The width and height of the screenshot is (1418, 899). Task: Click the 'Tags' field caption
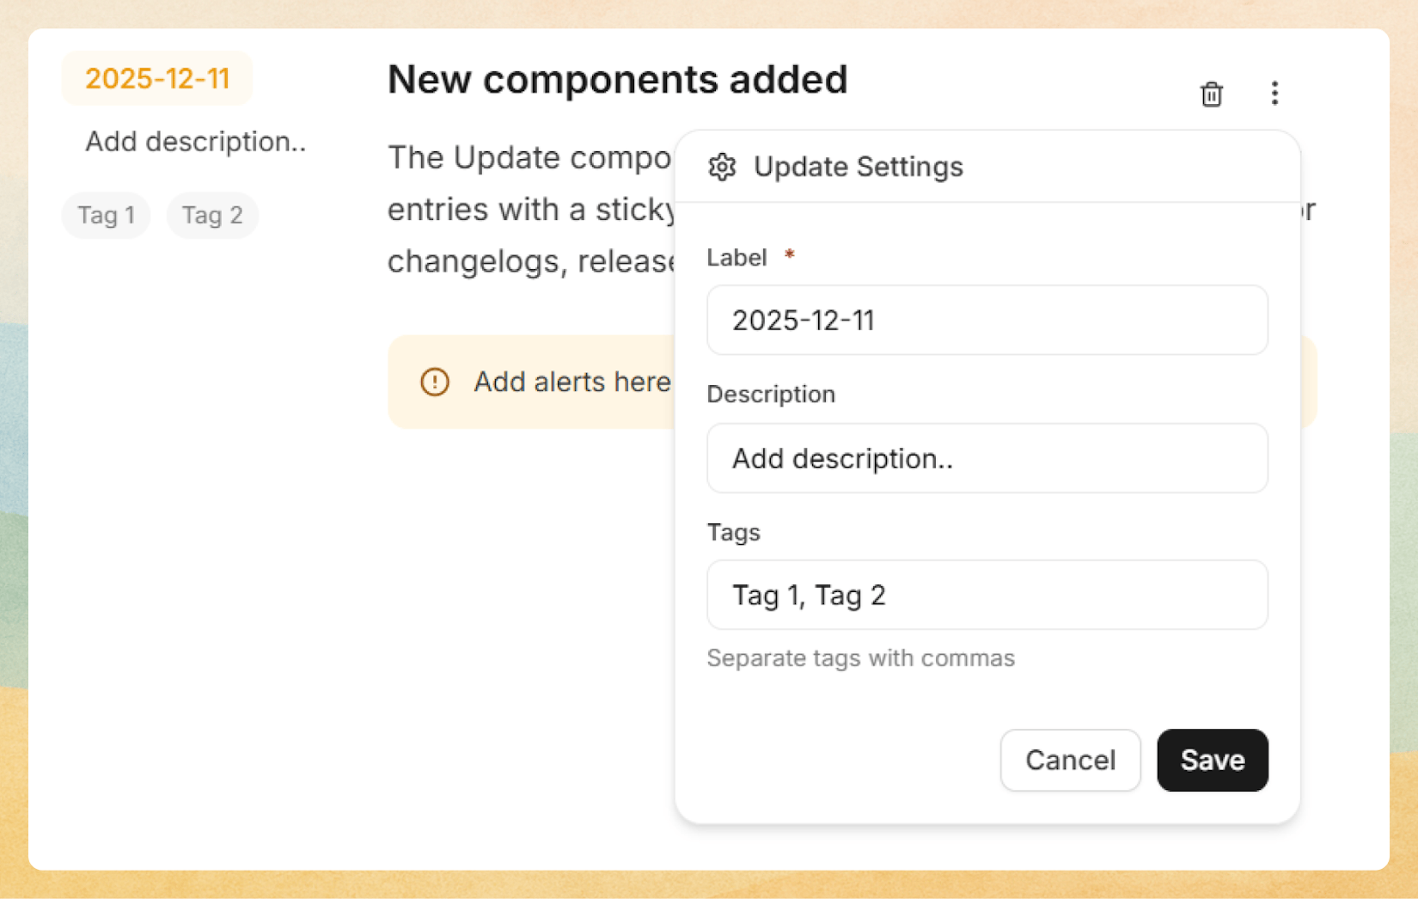point(733,533)
